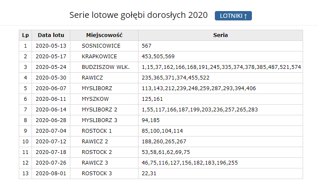Click the RAWICZ 3 location cell
The image size is (318, 185).
95,163
